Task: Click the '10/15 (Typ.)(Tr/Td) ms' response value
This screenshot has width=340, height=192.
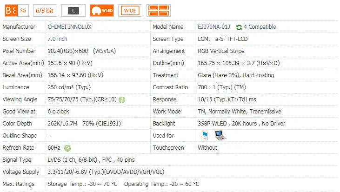Action: click(x=227, y=99)
